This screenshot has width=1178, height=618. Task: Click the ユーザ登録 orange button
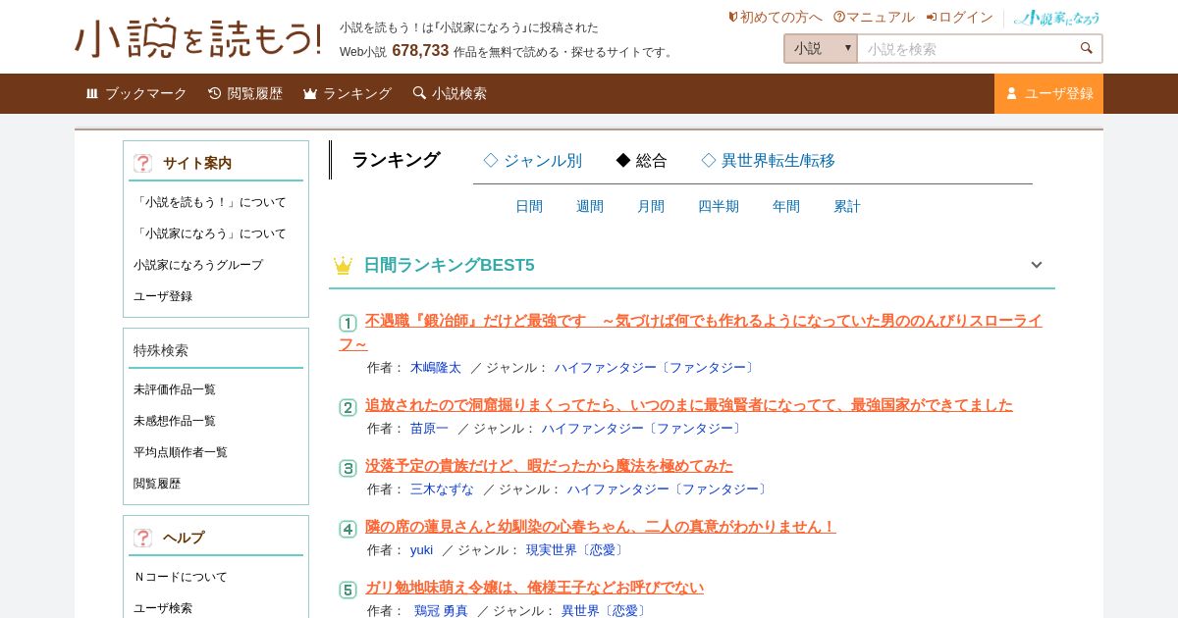[x=1048, y=93]
